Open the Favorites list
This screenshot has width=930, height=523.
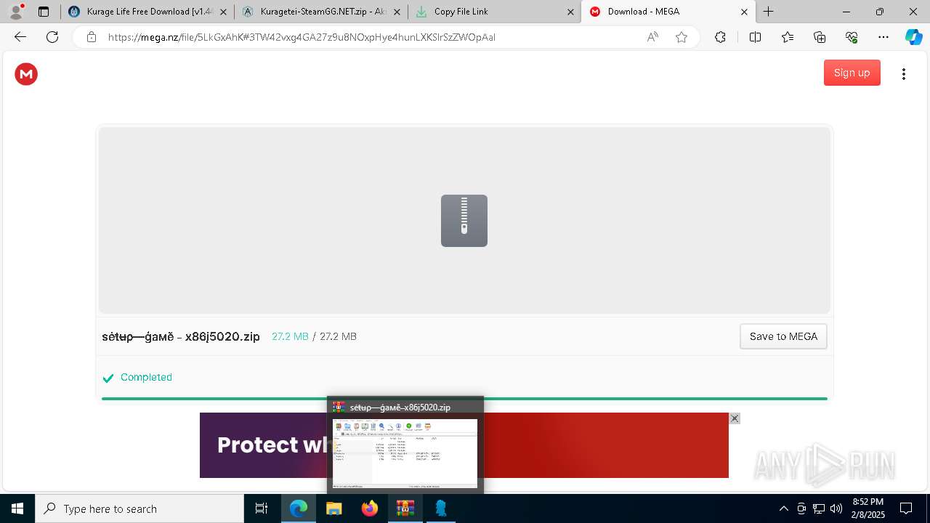point(788,37)
